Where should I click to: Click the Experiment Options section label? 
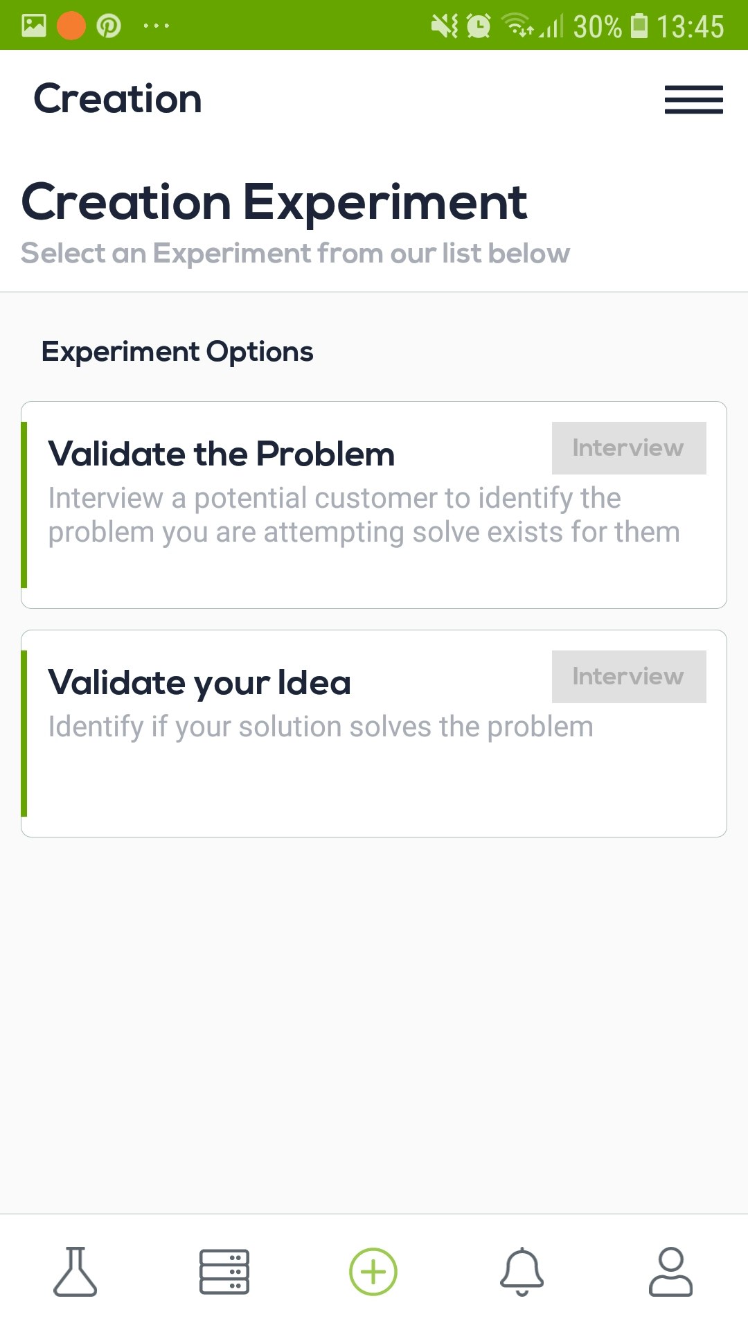click(x=178, y=351)
